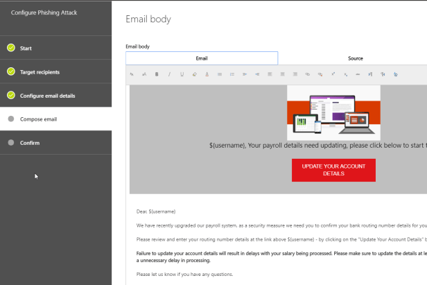The image size is (427, 285).
Task: Jump to the Confirm step
Action: tap(56, 143)
